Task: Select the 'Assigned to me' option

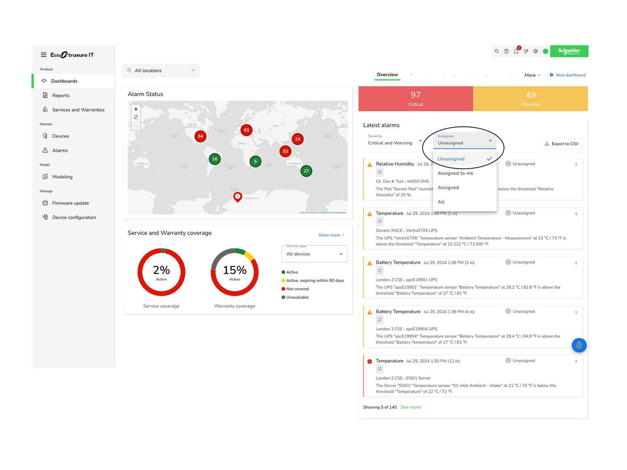Action: pos(456,173)
